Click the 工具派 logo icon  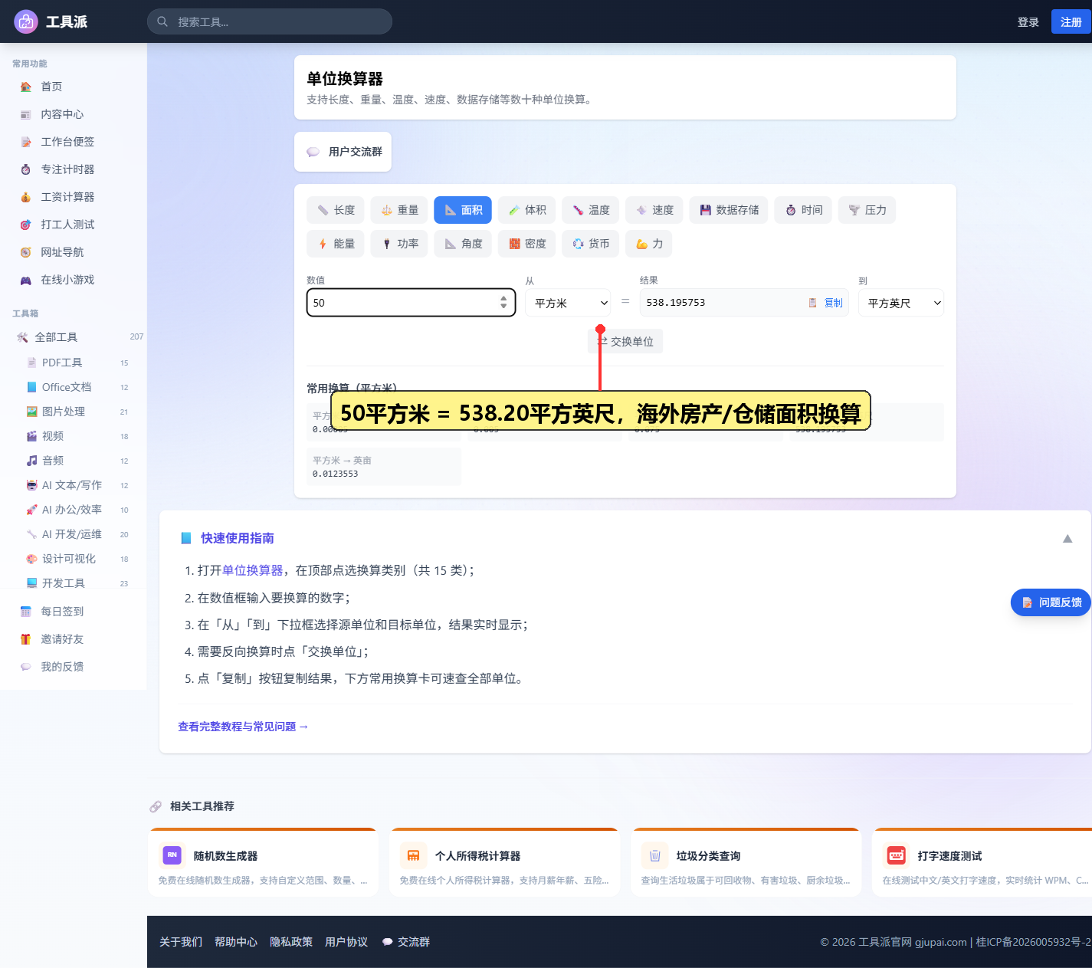coord(26,21)
